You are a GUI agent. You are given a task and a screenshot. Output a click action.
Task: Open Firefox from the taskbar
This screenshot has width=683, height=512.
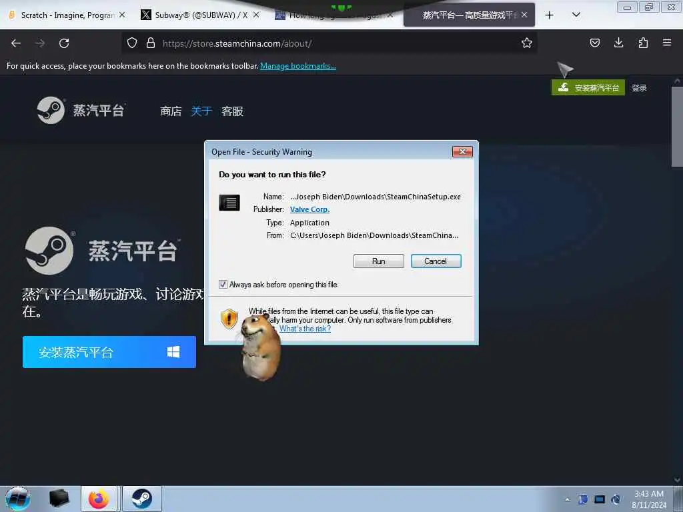(99, 499)
